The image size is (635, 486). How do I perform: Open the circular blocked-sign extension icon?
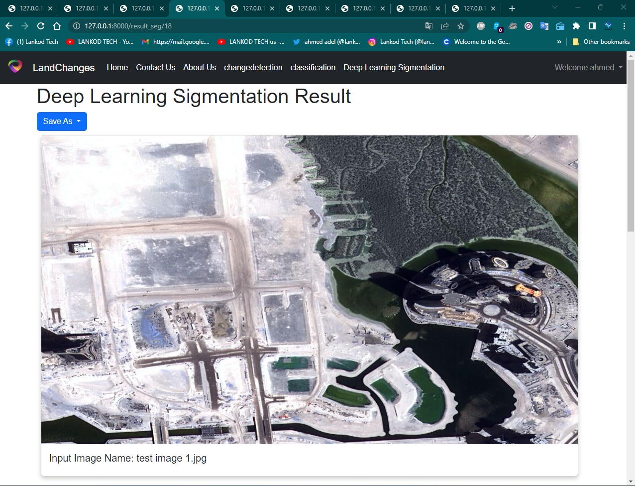529,26
